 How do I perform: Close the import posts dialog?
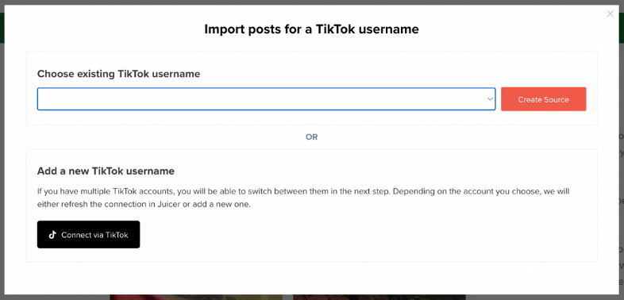click(x=610, y=14)
